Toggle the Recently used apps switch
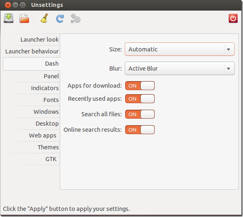Viewport: 243px width, 217px height. [x=140, y=99]
